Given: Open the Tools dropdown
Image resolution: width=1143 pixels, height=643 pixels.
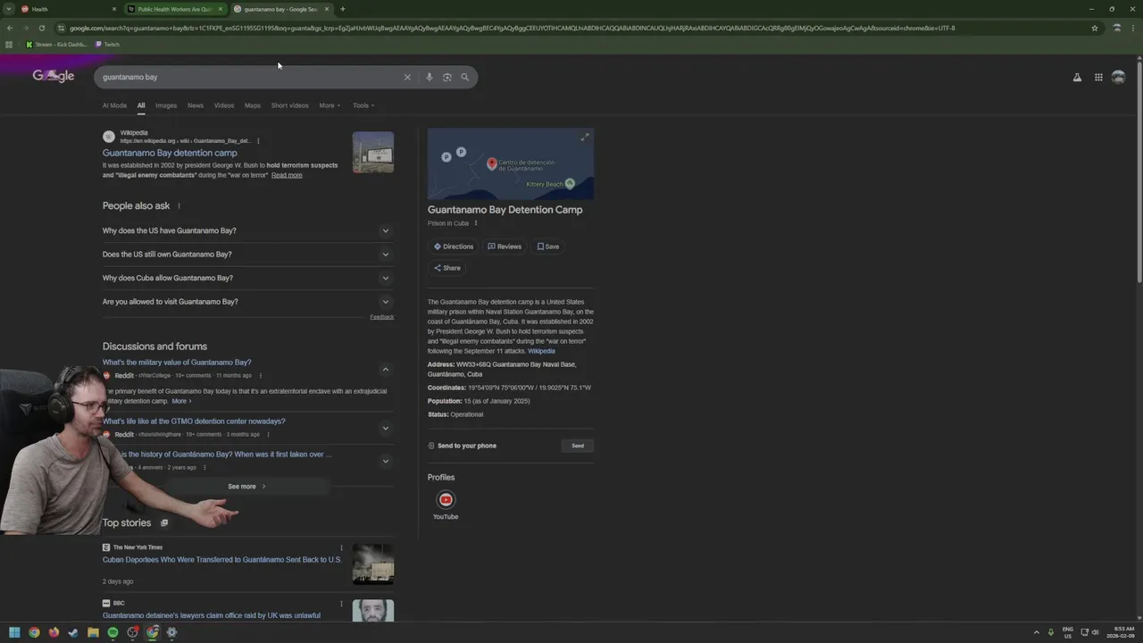Looking at the screenshot, I should click(363, 105).
